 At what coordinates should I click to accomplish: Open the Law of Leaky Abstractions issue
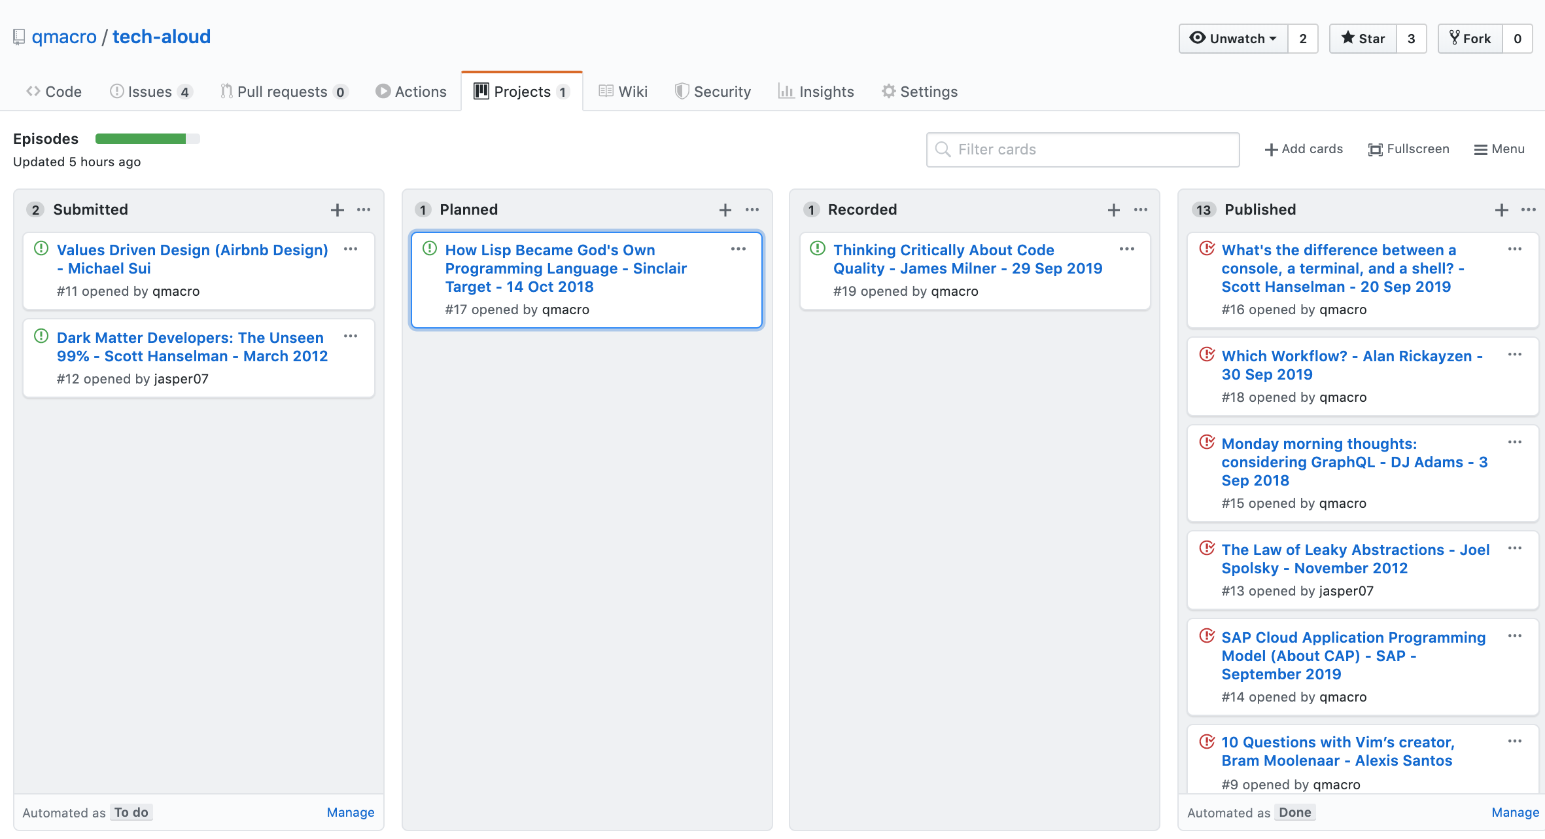point(1355,559)
